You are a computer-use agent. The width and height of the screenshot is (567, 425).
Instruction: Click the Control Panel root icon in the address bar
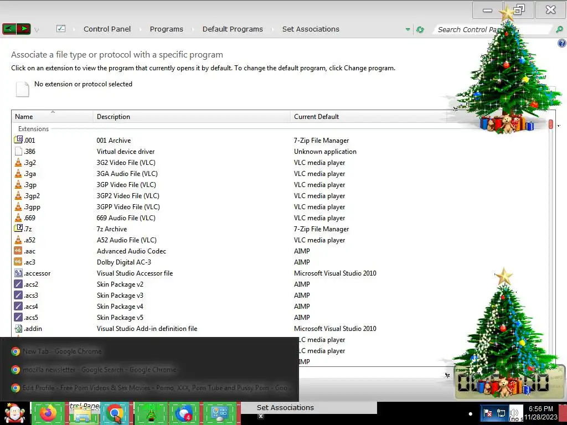pyautogui.click(x=61, y=29)
